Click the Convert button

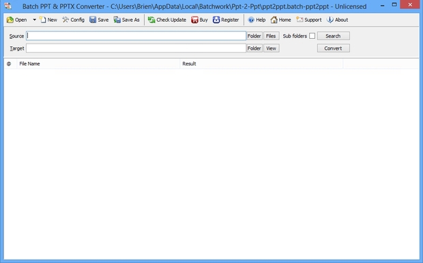pyautogui.click(x=334, y=48)
